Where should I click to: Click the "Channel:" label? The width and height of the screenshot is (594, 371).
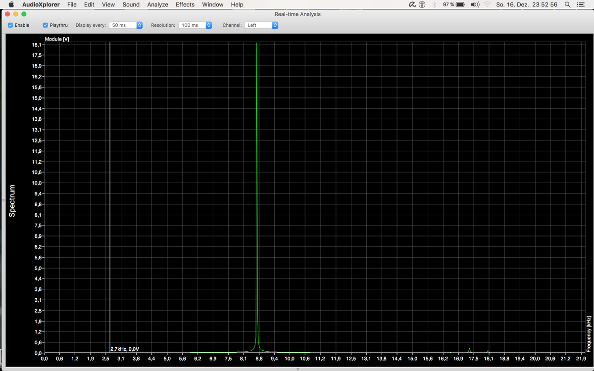tap(232, 25)
